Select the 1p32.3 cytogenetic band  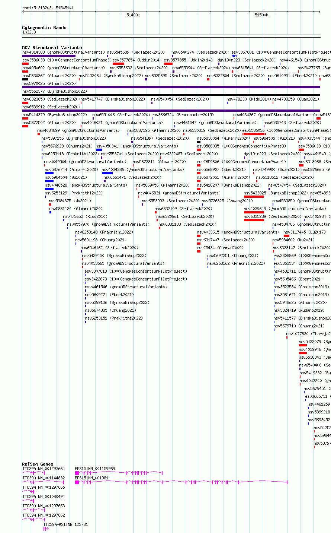pos(29,32)
